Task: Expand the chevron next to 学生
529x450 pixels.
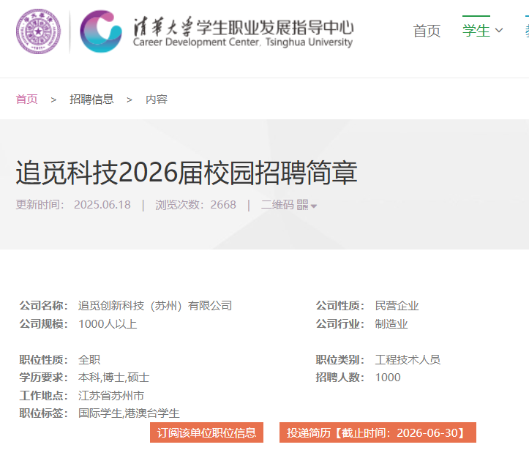Action: (x=499, y=31)
